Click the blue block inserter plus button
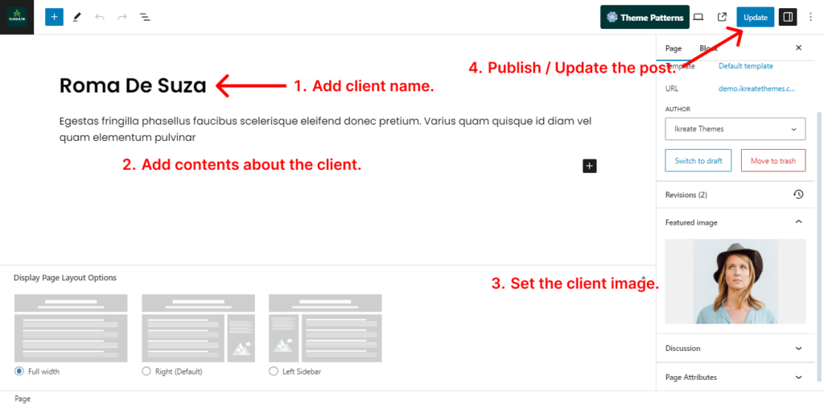The height and width of the screenshot is (405, 824). click(54, 17)
